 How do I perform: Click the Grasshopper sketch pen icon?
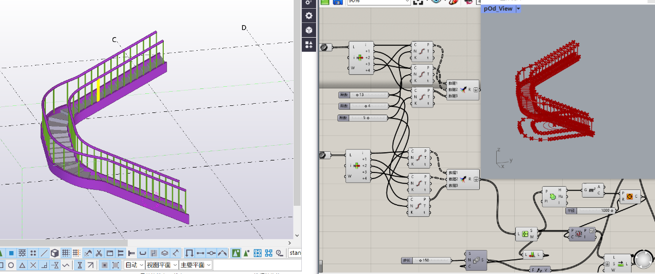point(452,2)
